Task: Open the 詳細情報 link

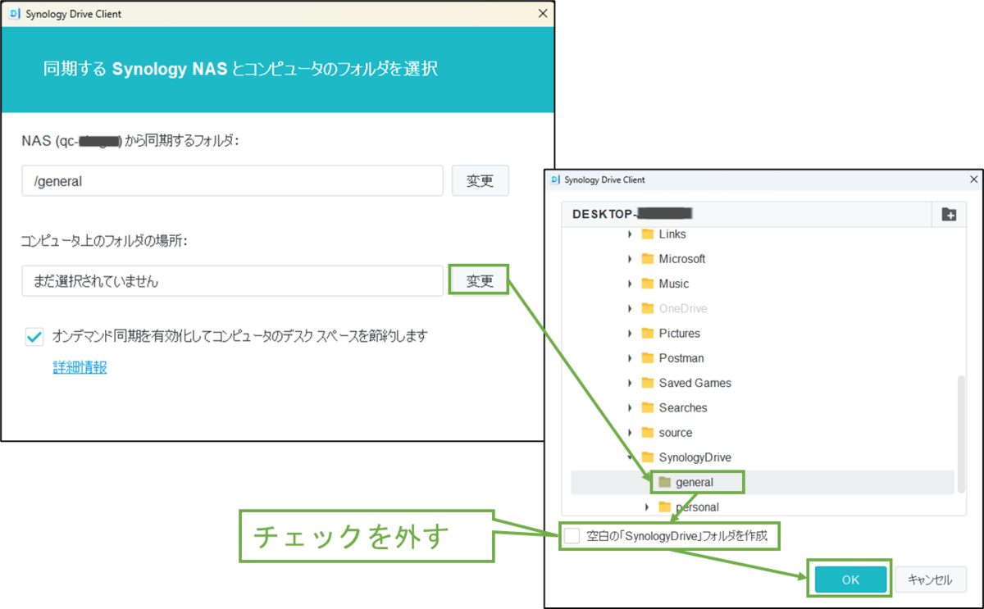Action: pyautogui.click(x=80, y=368)
